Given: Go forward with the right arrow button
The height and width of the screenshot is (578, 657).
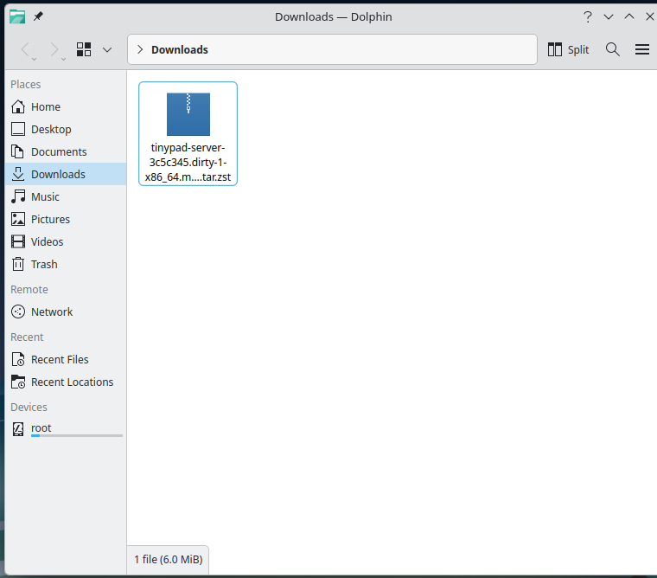Looking at the screenshot, I should click(54, 49).
